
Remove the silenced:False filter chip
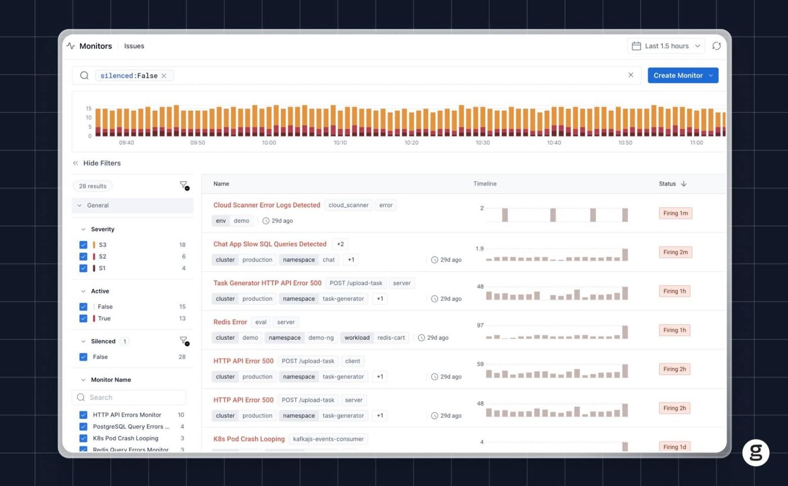pyautogui.click(x=164, y=75)
